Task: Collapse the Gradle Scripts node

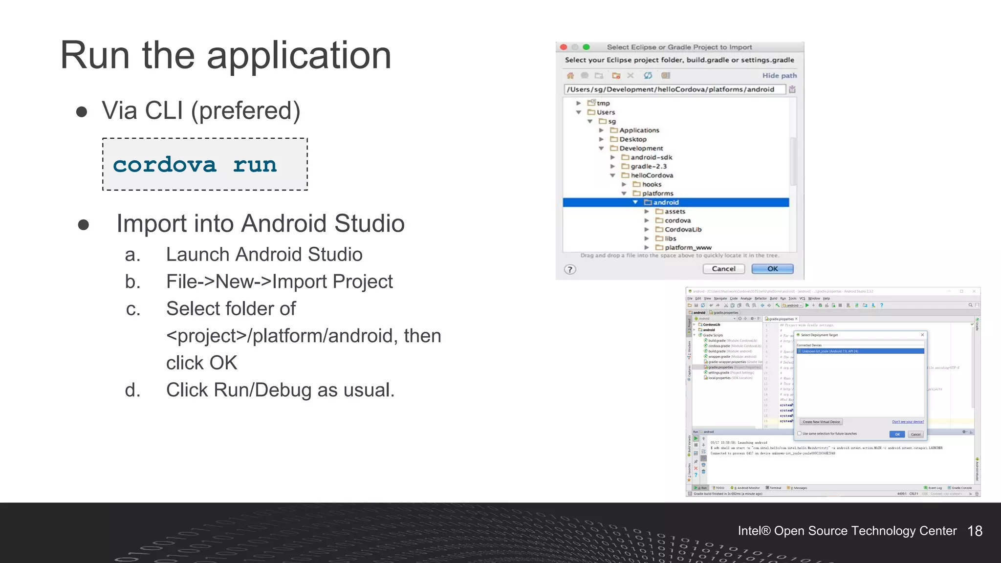Action: click(x=695, y=335)
